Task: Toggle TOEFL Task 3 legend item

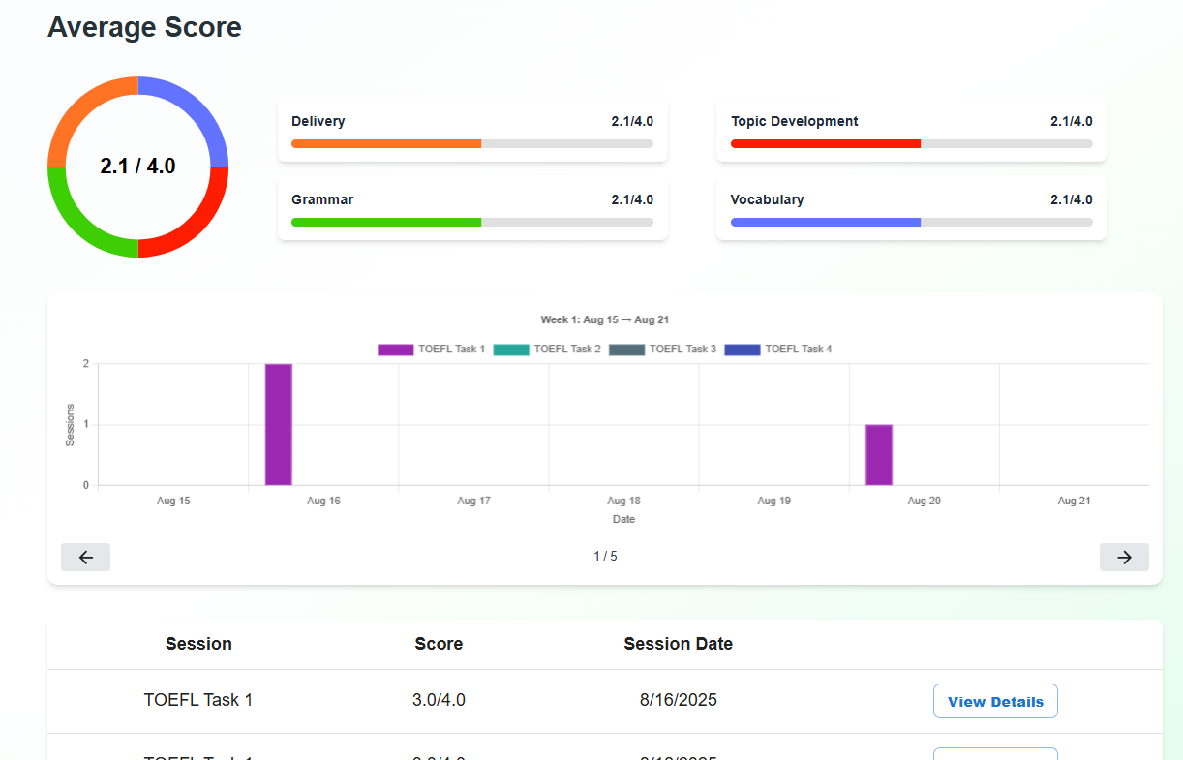Action: [663, 349]
